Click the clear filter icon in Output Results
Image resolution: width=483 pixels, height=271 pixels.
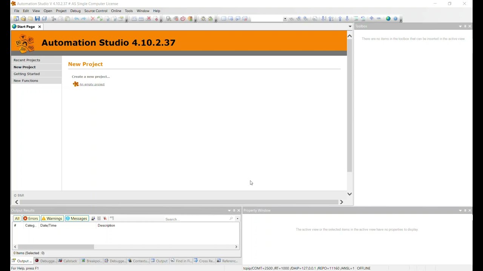point(105,218)
